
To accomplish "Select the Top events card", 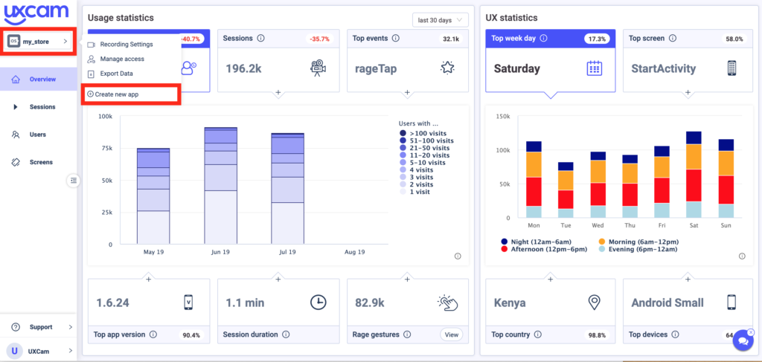I will tap(408, 60).
